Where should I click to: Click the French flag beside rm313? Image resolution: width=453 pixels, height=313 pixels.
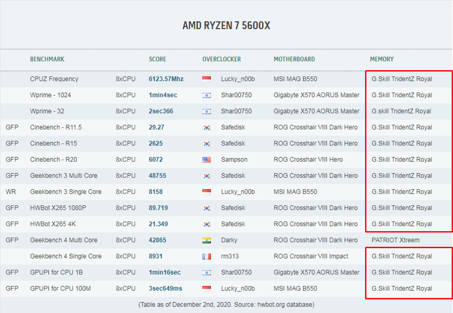point(207,257)
